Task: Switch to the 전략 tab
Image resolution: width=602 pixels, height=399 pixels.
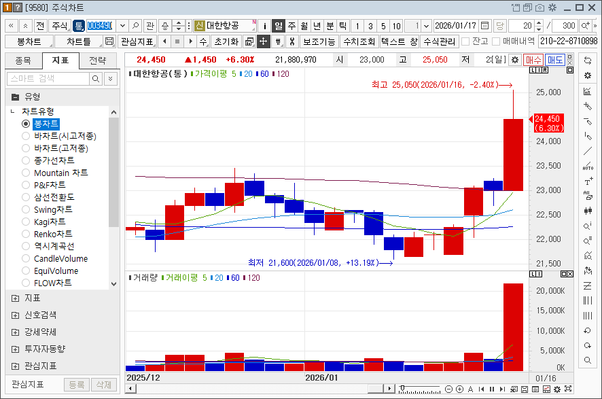Action: click(x=97, y=60)
